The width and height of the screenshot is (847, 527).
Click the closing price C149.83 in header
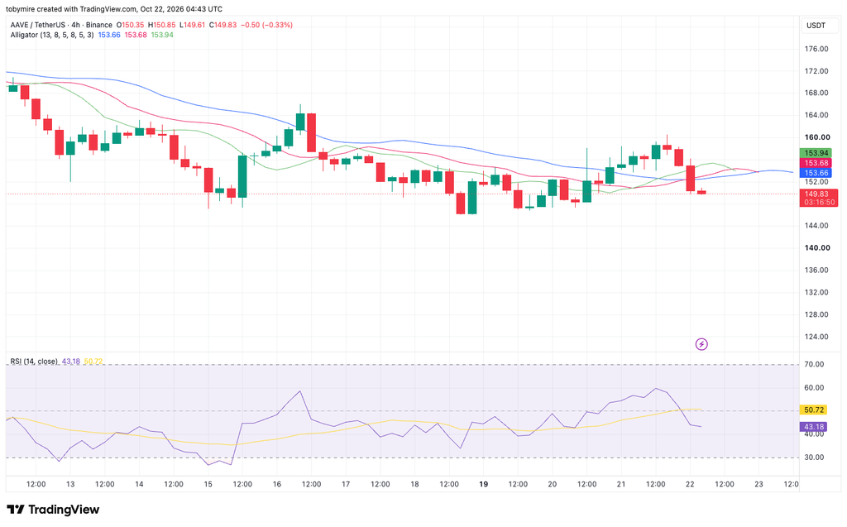tap(223, 25)
